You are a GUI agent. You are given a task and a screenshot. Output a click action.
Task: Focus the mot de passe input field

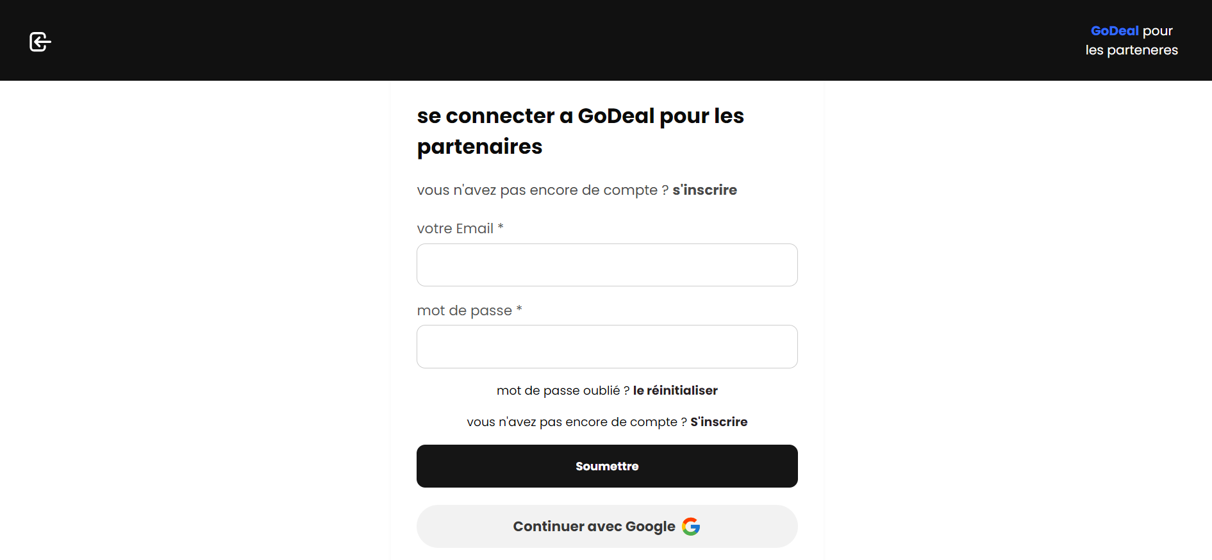607,347
